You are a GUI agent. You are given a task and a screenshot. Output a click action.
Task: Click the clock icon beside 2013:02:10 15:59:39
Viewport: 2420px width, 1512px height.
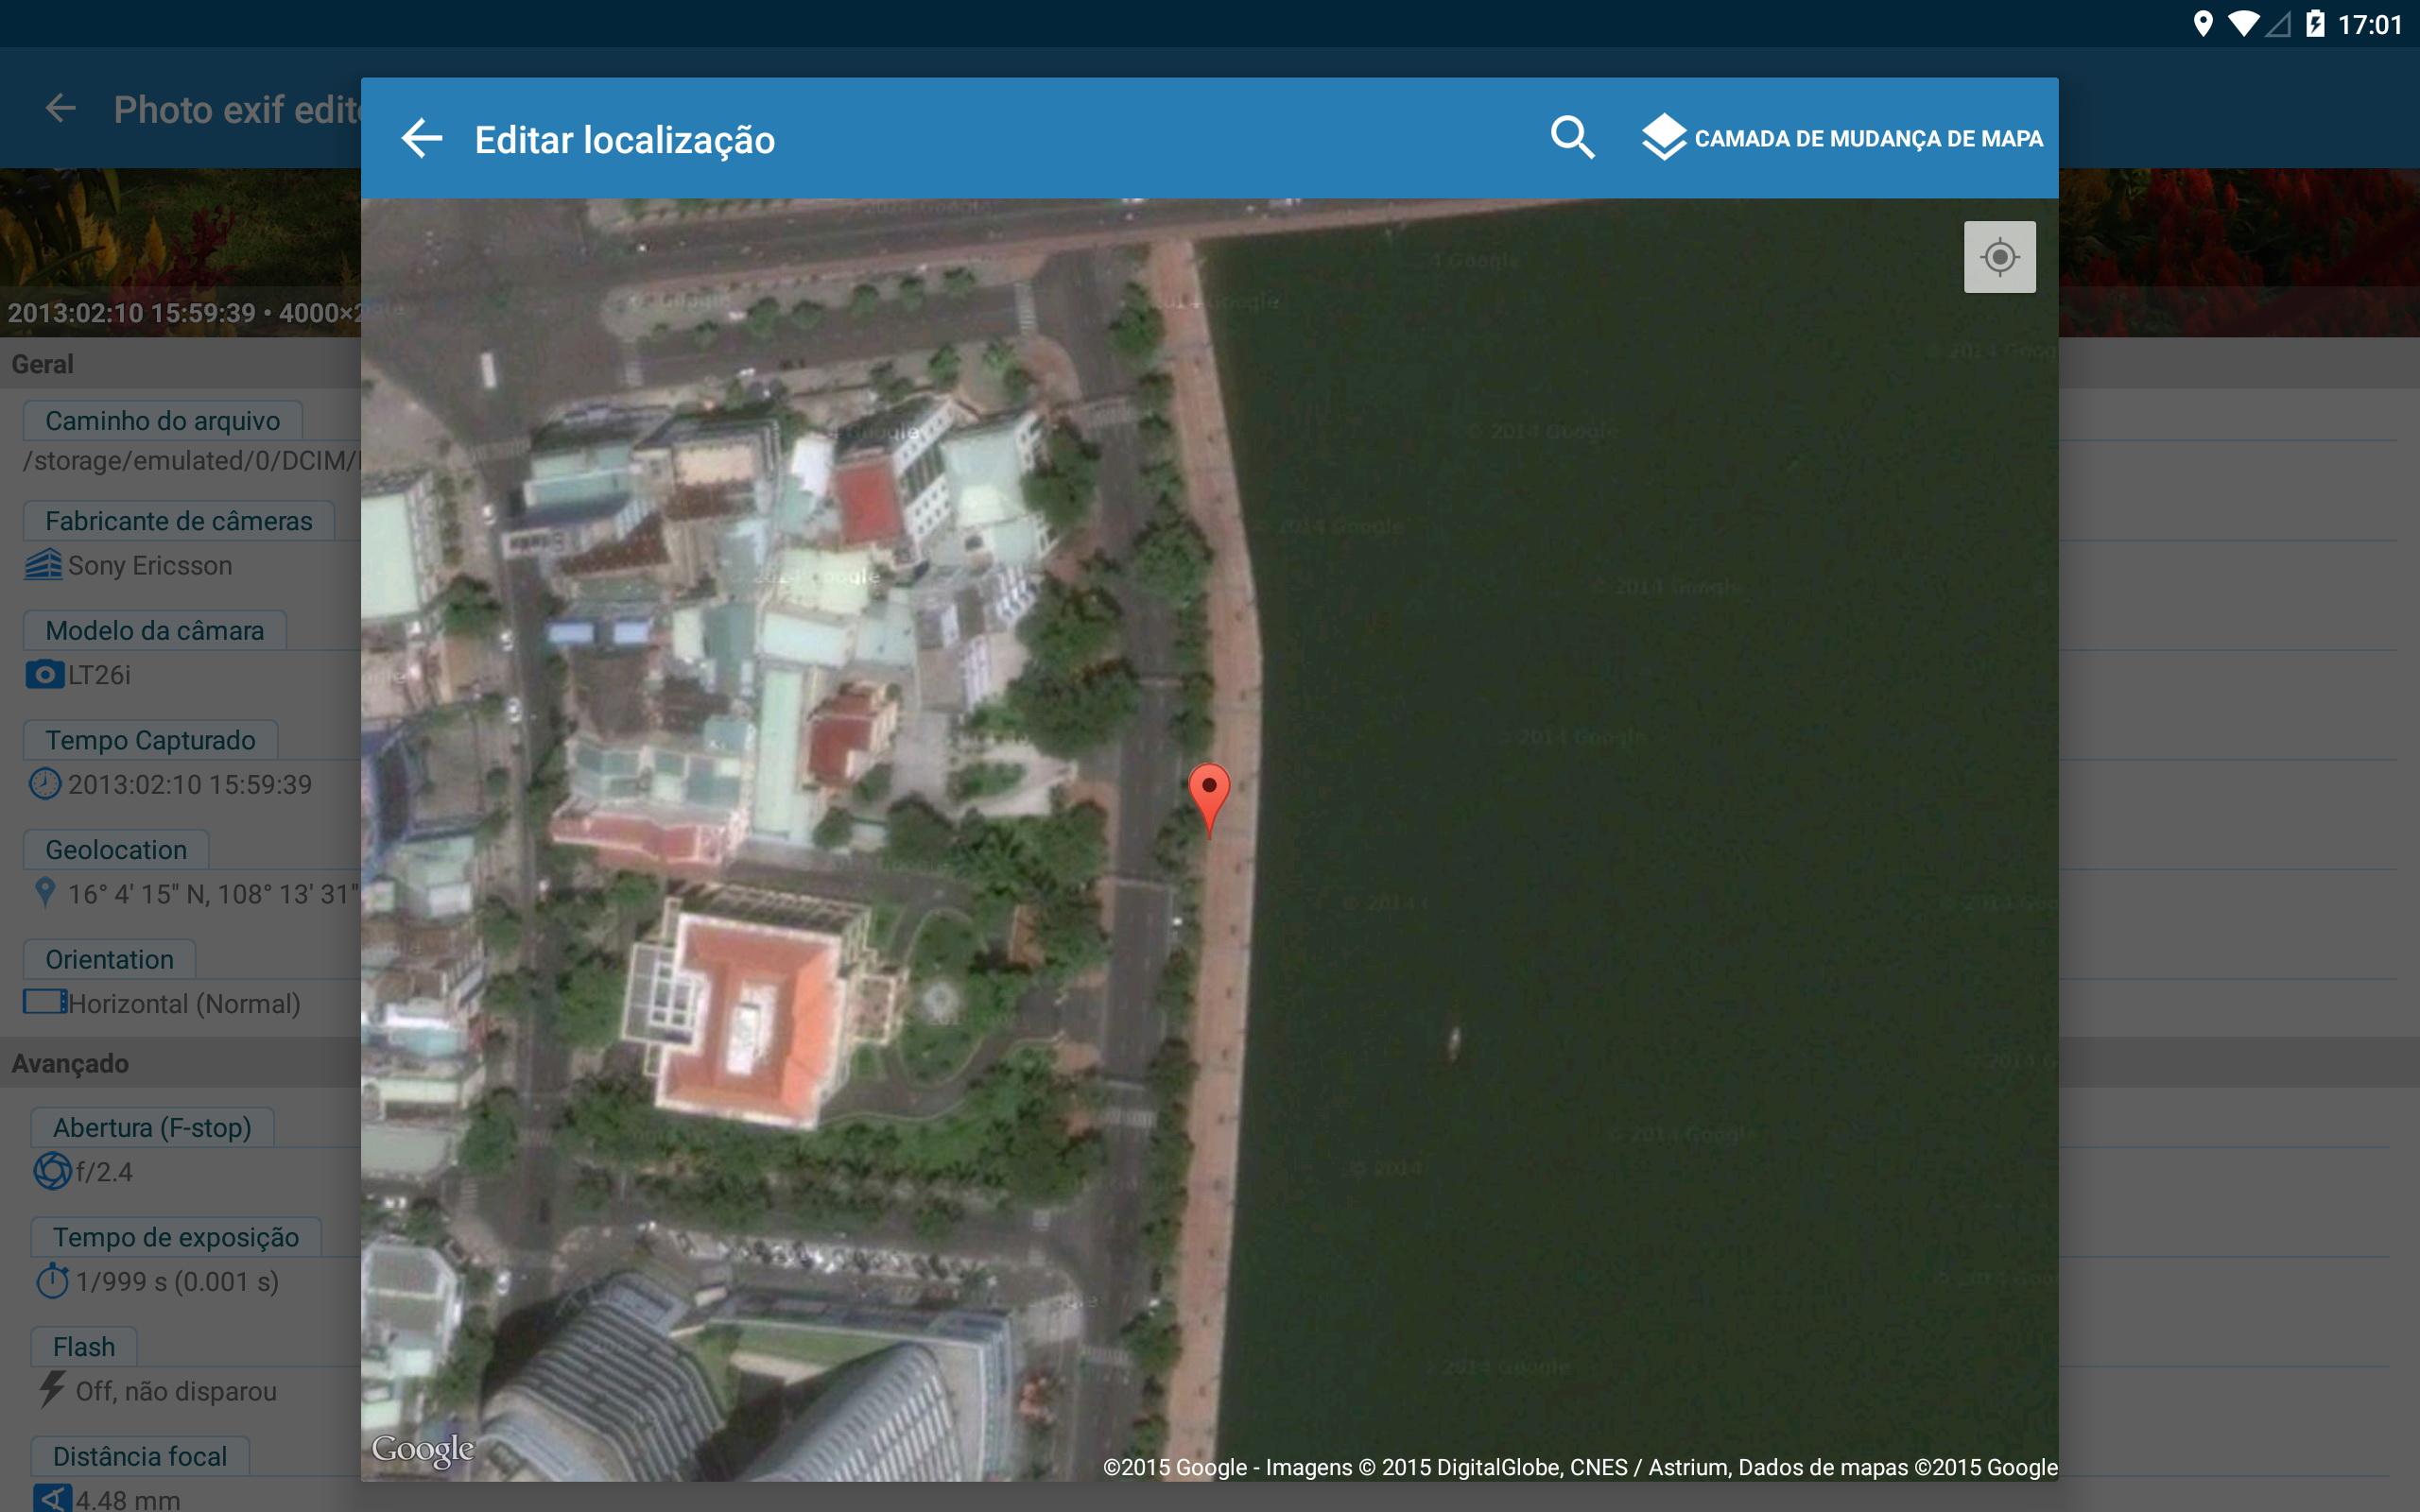tap(44, 784)
